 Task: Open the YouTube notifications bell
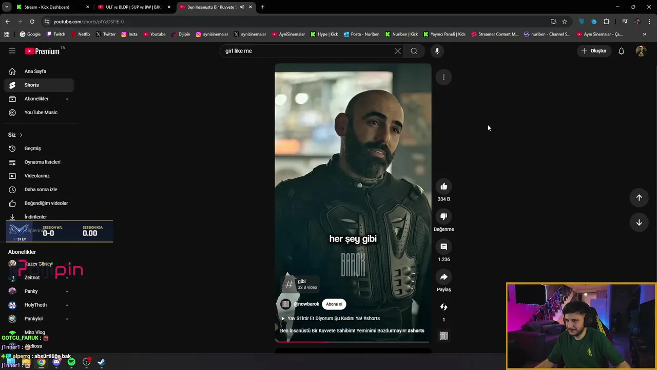[621, 51]
